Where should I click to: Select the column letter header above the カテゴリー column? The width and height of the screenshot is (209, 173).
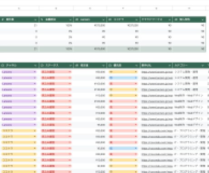pos(189,9)
